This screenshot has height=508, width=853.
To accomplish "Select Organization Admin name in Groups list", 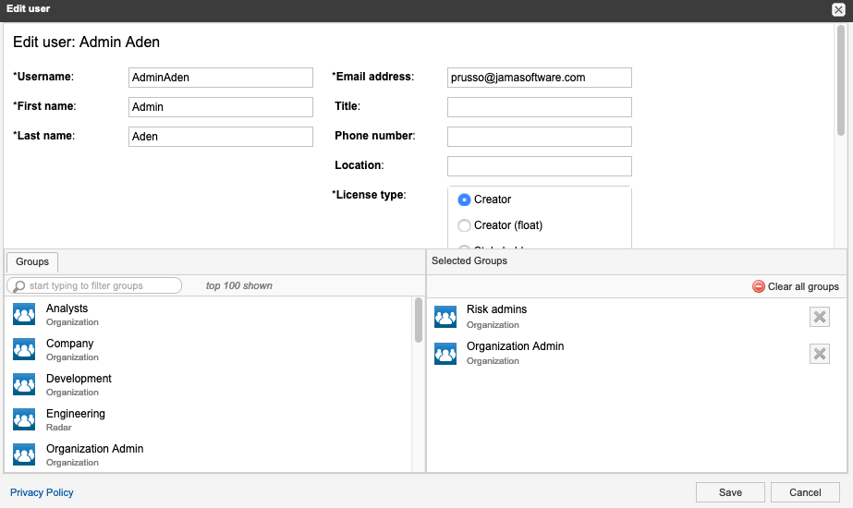I will coord(94,449).
